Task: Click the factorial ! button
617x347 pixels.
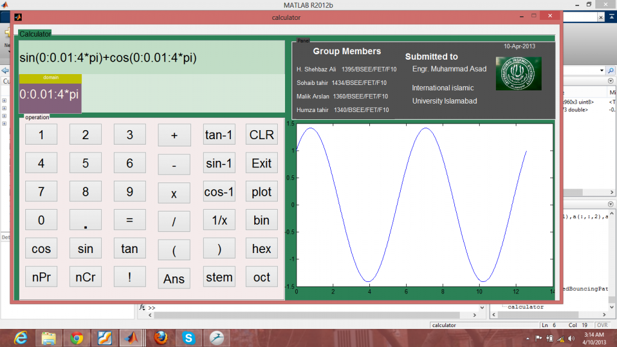Action: pos(130,277)
